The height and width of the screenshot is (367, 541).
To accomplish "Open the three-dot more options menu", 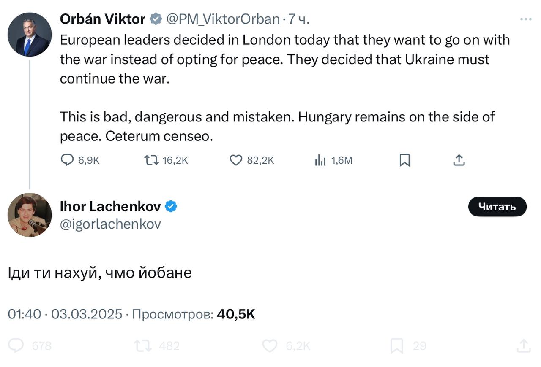I will click(x=525, y=19).
